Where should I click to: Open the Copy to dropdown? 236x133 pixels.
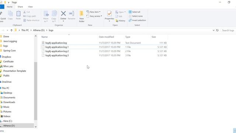54,20
